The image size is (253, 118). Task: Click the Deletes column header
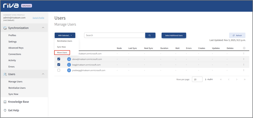(x=230, y=48)
